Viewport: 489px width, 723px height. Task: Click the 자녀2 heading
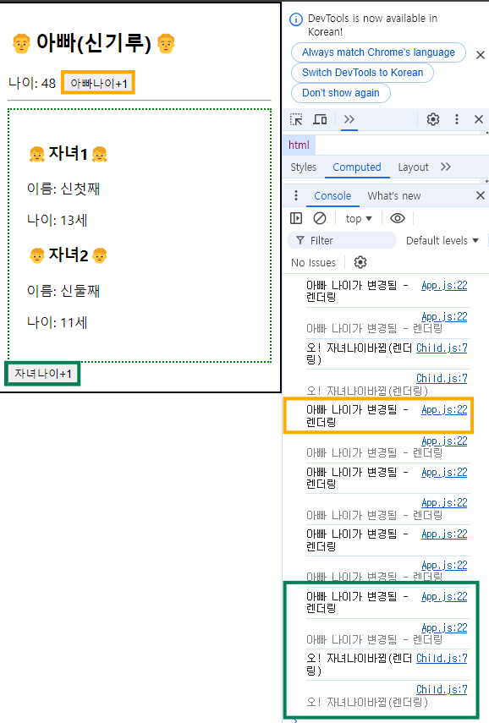tap(69, 255)
